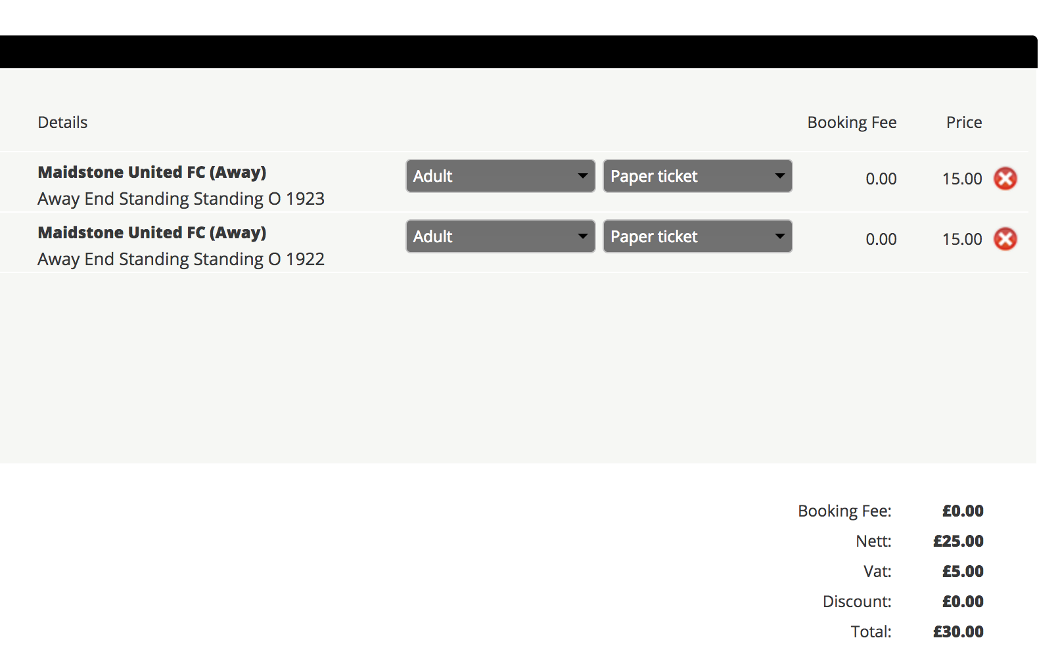Click the Booking Fee column header
The height and width of the screenshot is (659, 1058).
click(852, 123)
